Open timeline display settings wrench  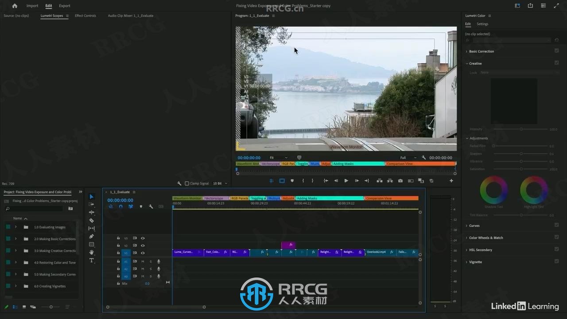pyautogui.click(x=151, y=206)
